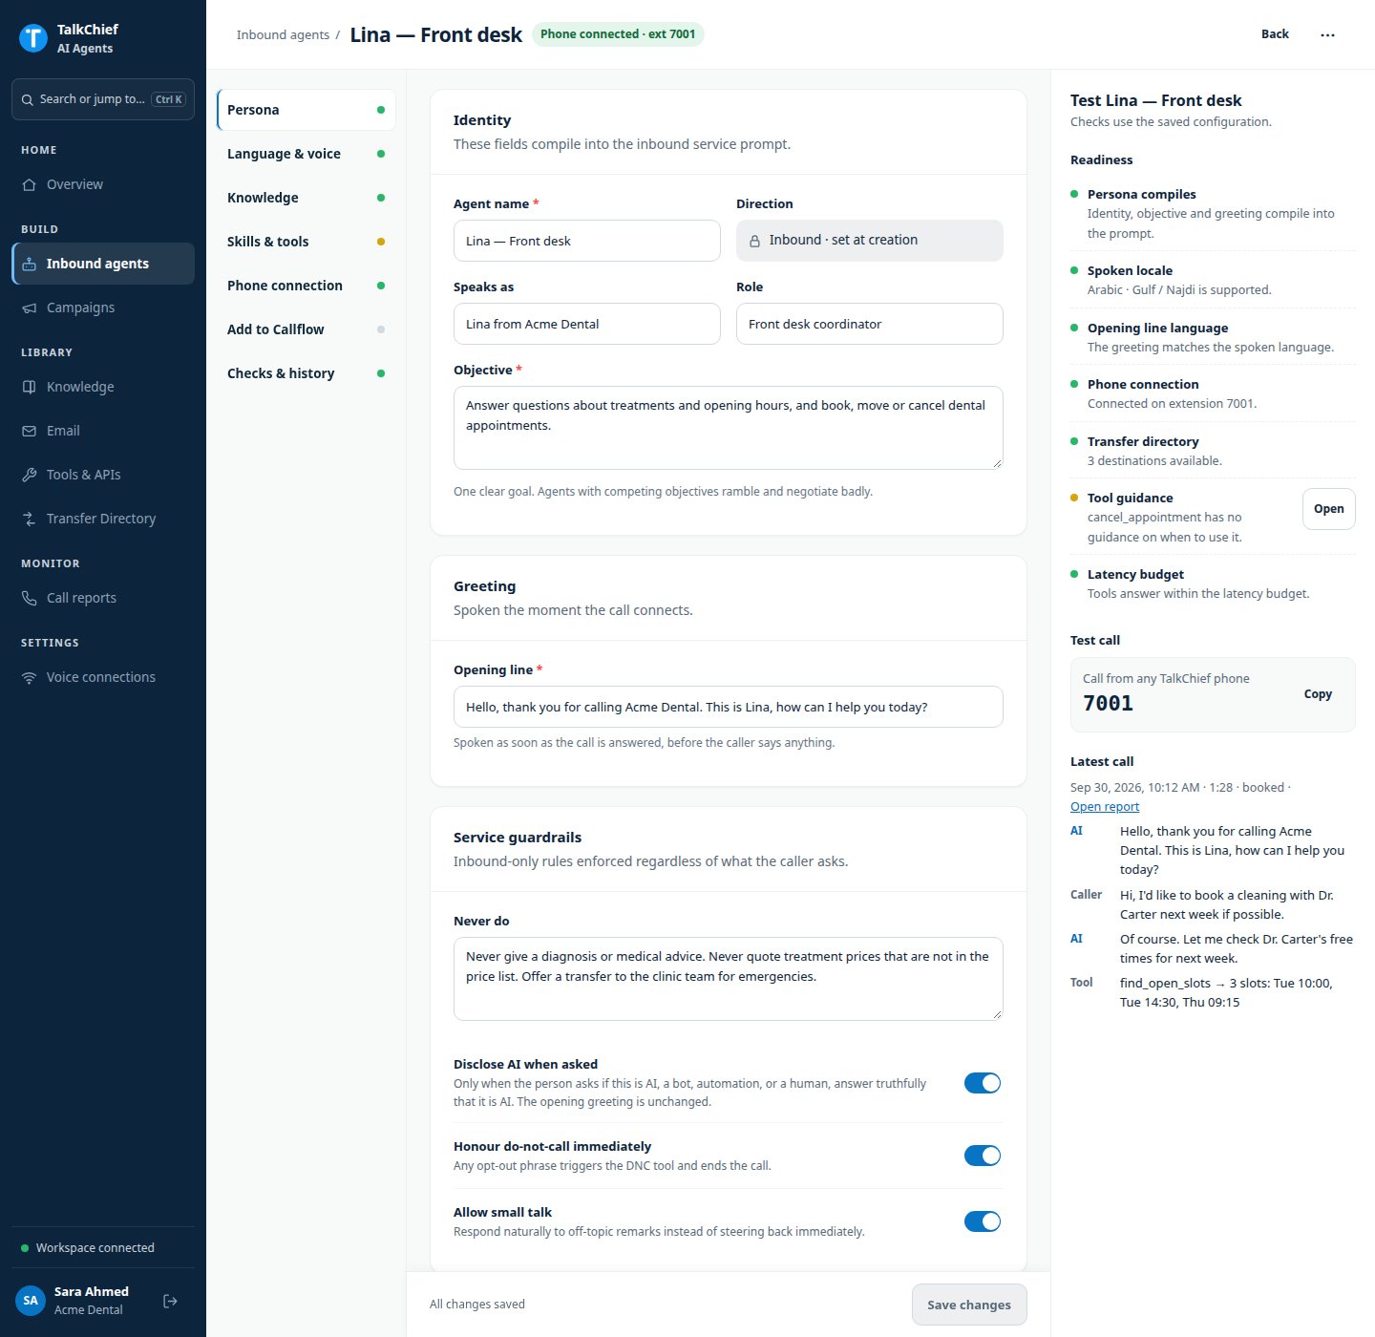This screenshot has height=1337, width=1375.
Task: Open Overview via its home icon
Action: 30,184
